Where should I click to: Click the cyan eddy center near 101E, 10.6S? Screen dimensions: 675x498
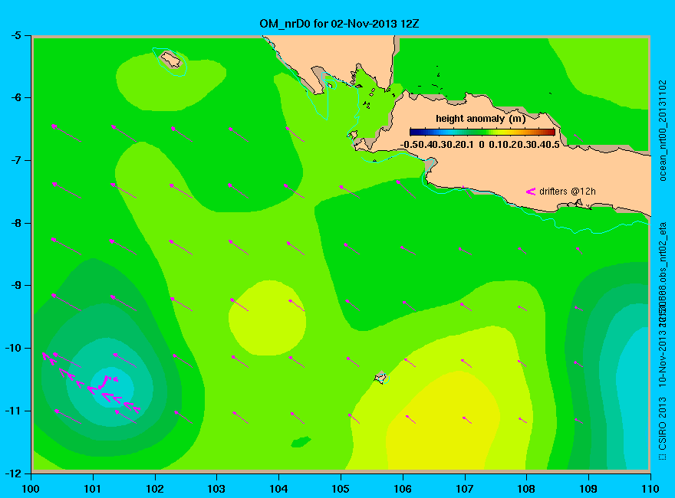click(111, 387)
